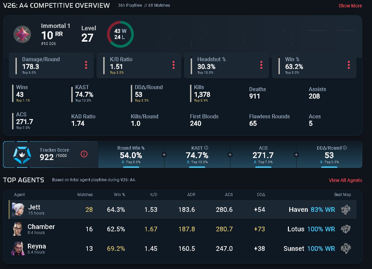Click the Headshot % 30.3% stat card
Image resolution: width=372 pixels, height=269 pixels.
pos(227,66)
